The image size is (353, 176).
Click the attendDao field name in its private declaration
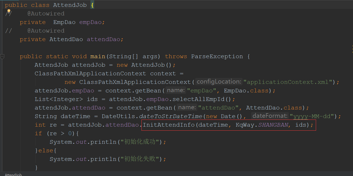(x=103, y=39)
